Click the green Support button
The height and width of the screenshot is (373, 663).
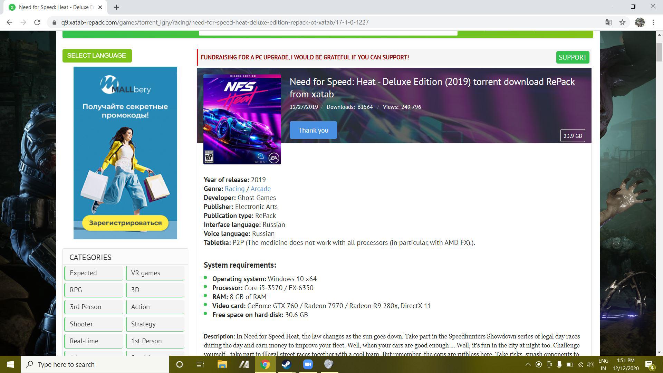click(x=573, y=57)
